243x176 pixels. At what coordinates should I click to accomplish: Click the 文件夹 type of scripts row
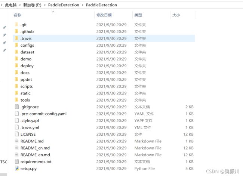coord(140,86)
